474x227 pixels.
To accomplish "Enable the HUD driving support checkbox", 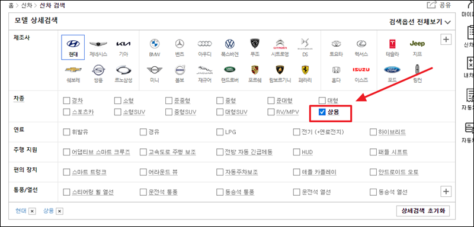I will click(296, 152).
